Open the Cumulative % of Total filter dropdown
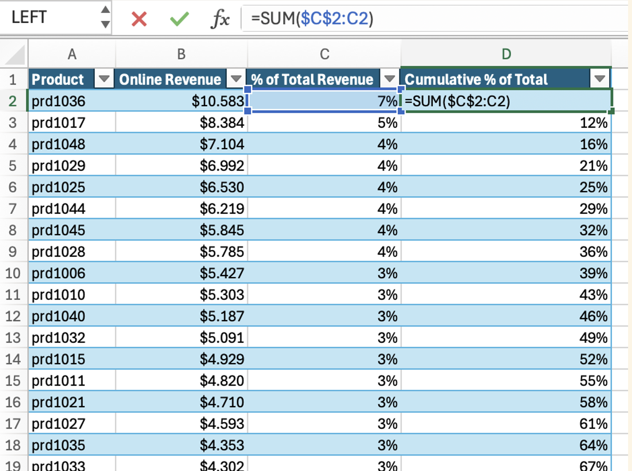The width and height of the screenshot is (632, 471). tap(600, 79)
